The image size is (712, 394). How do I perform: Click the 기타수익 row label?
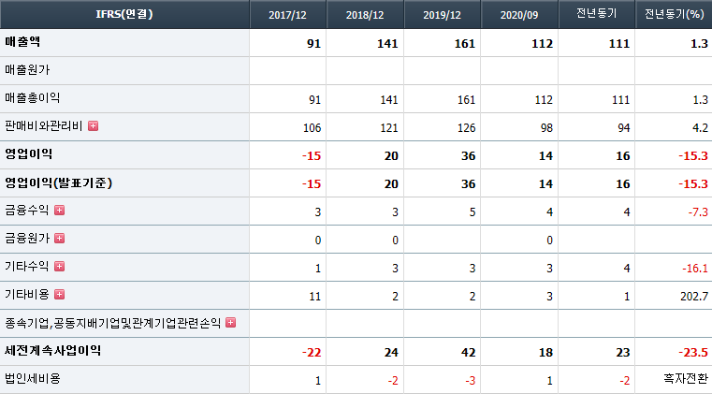(27, 267)
